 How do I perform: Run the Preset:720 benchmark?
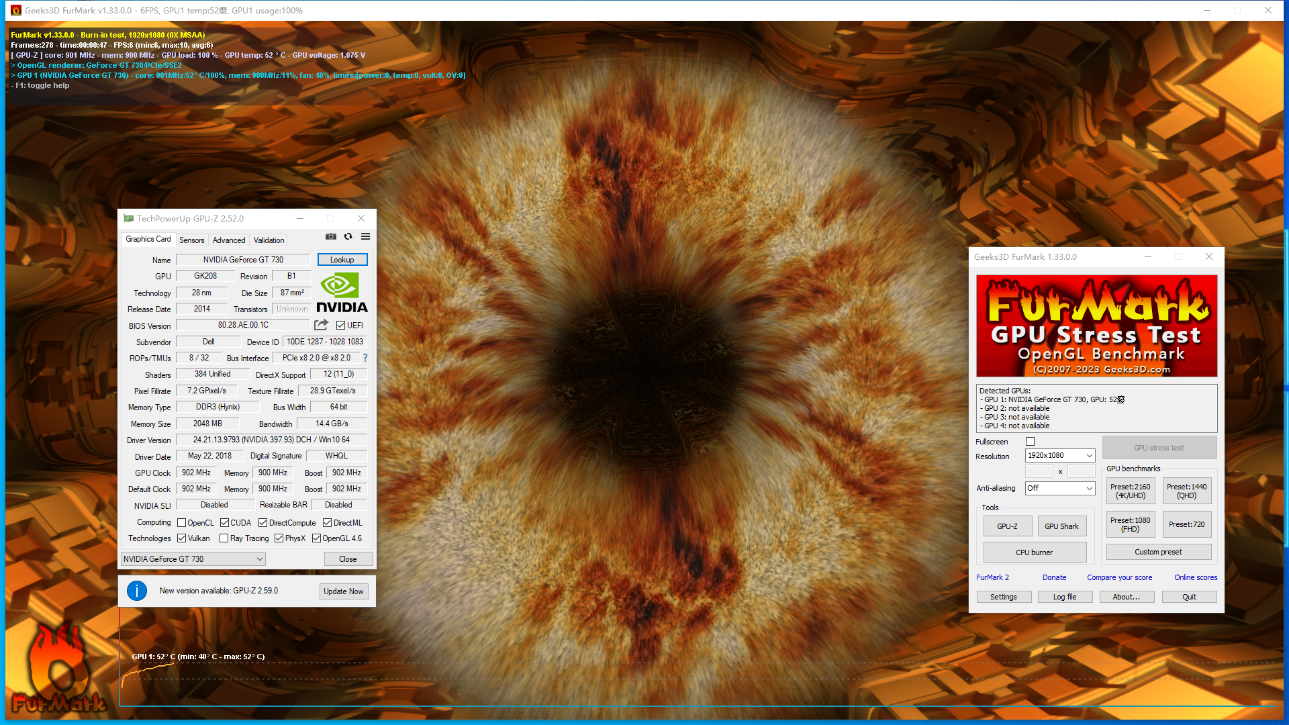[1187, 524]
